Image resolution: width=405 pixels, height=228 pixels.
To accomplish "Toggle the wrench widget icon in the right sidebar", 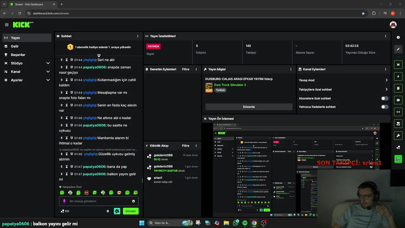I will (x=398, y=136).
